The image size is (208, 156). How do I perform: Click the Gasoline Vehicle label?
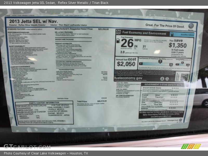pos(187,35)
